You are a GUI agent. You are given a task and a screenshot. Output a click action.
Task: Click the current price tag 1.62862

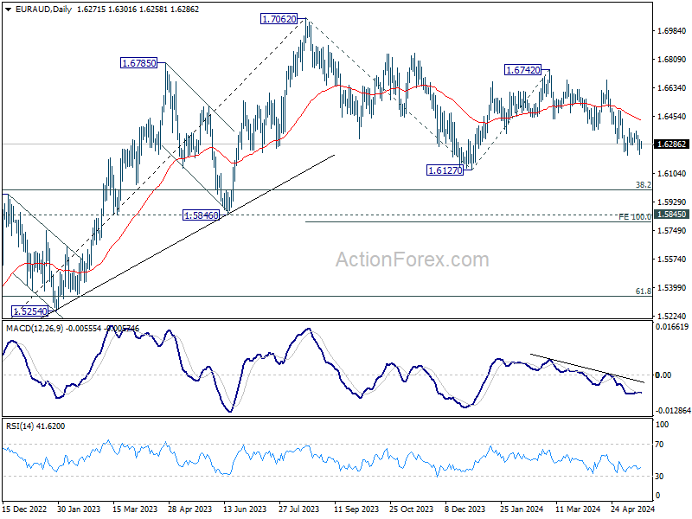tap(671, 144)
